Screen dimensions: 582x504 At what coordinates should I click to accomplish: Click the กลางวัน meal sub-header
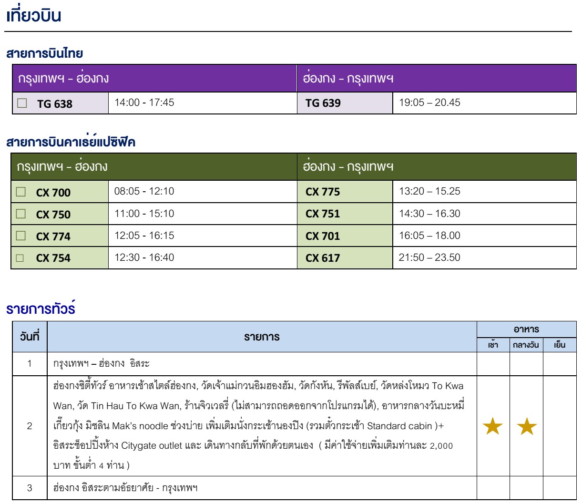526,344
